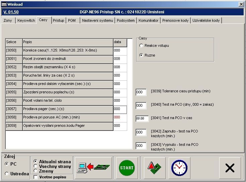
Task: Click the Tolerance casu pristupu input field
Action: [141, 92]
